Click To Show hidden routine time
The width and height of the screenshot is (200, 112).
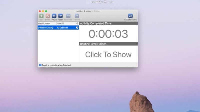tap(108, 55)
